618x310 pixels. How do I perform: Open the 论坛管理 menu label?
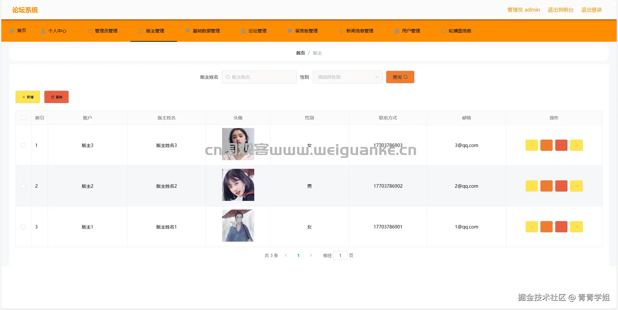pos(257,31)
